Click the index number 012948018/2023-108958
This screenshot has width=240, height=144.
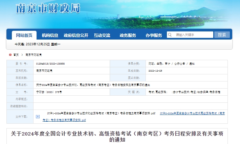(50, 64)
